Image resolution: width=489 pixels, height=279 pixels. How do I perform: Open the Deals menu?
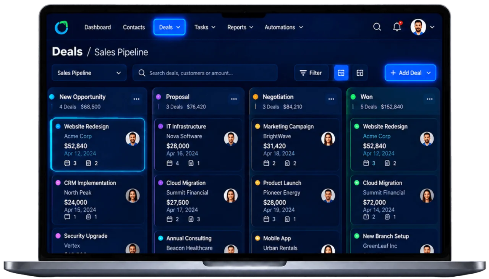point(169,27)
